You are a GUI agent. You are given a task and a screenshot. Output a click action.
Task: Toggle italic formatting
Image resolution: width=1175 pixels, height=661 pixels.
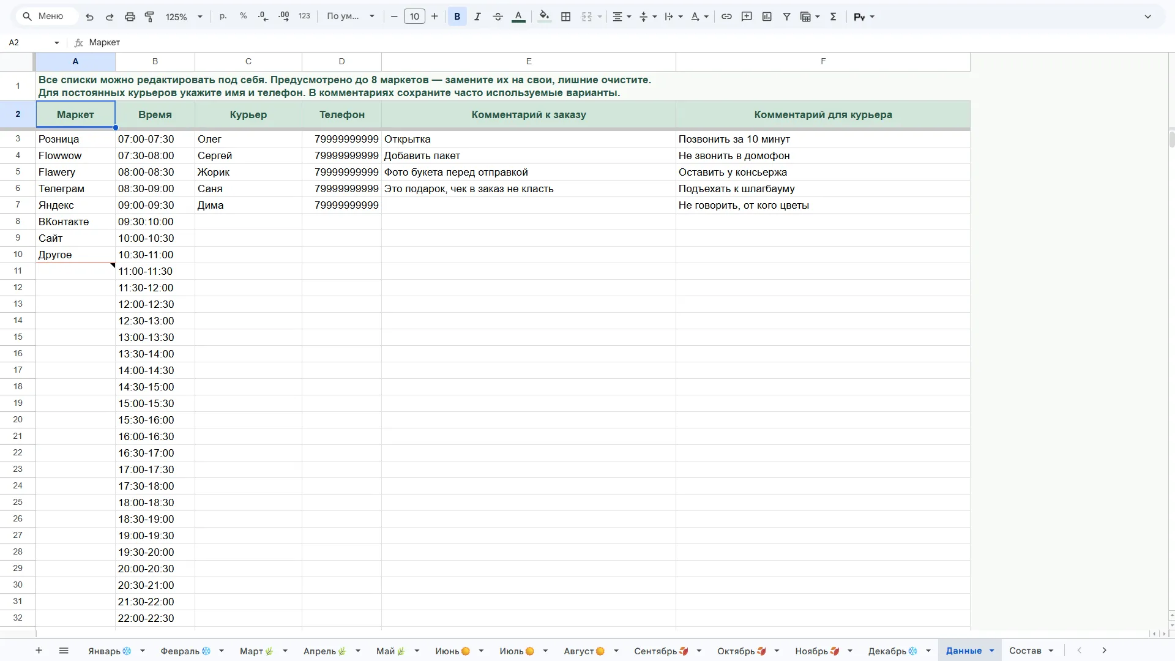477,17
